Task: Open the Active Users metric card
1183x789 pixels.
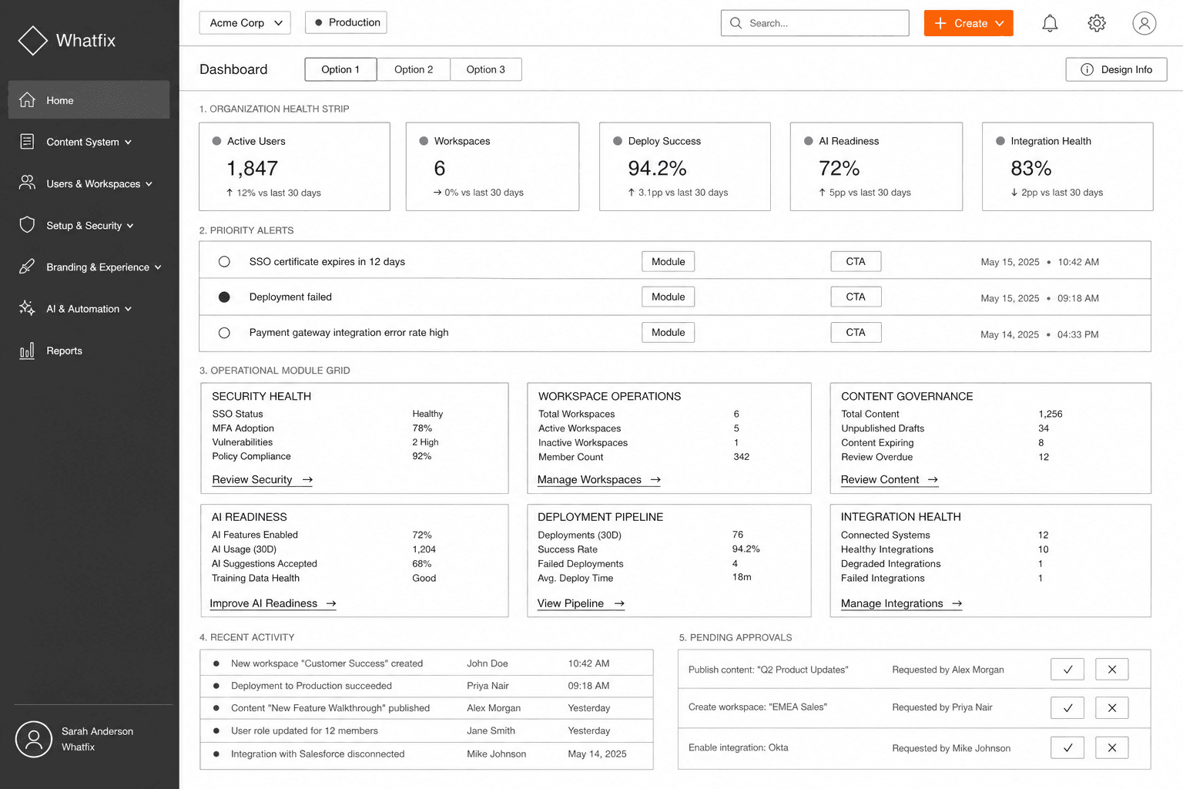Action: coord(294,166)
